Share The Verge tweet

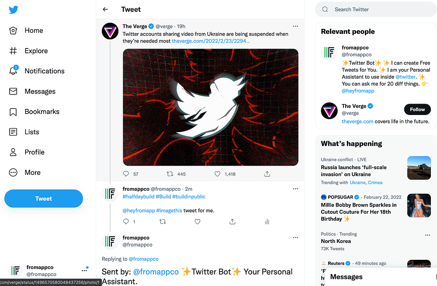267,174
